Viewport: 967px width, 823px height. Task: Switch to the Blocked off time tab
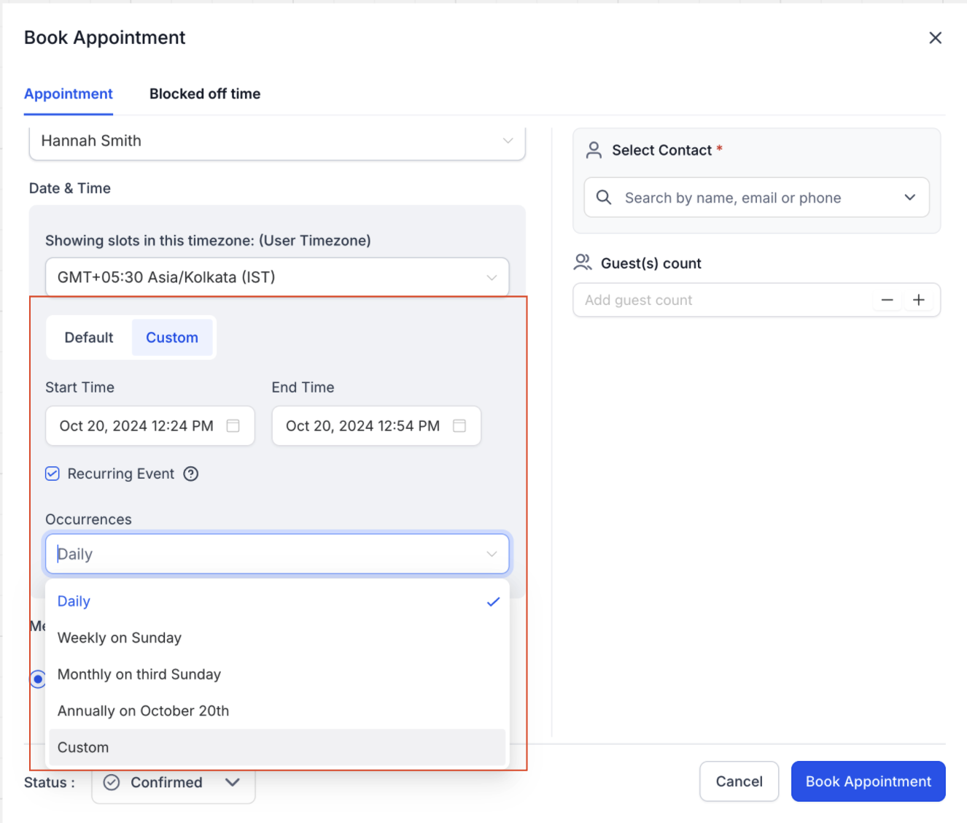click(205, 94)
